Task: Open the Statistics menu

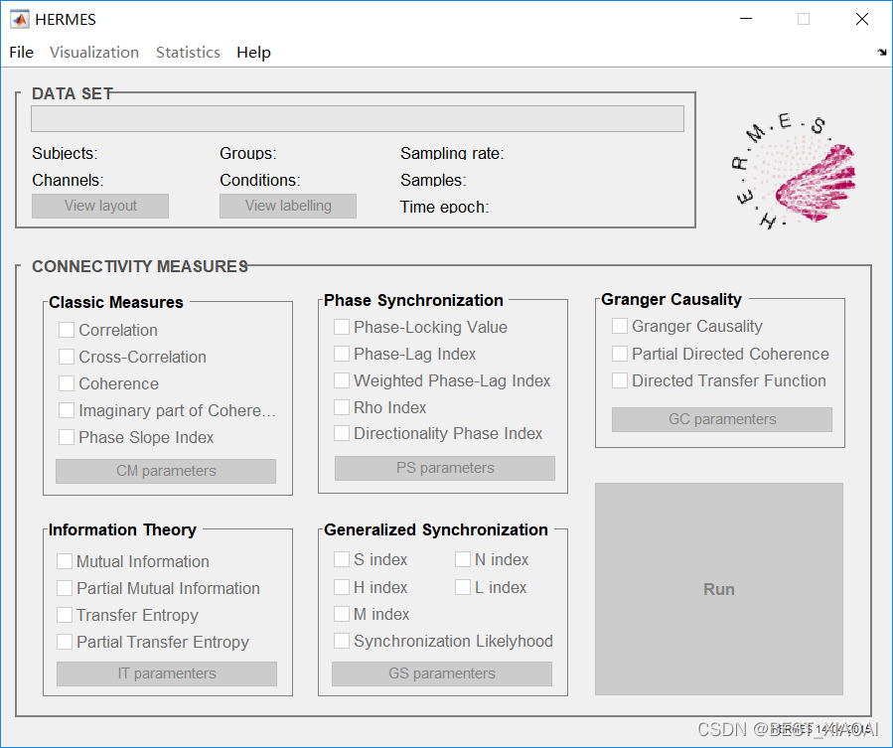Action: pos(188,53)
